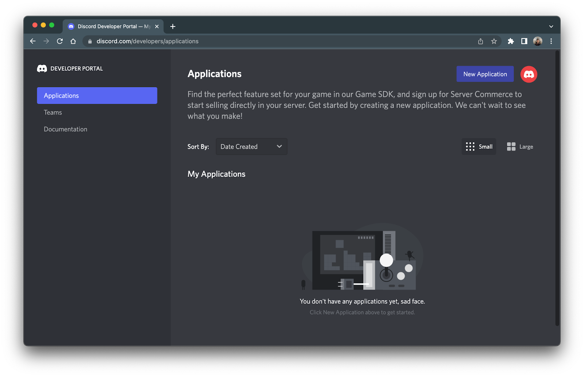The height and width of the screenshot is (377, 584).
Task: Click the 'Sort By:' label
Action: tap(198, 147)
